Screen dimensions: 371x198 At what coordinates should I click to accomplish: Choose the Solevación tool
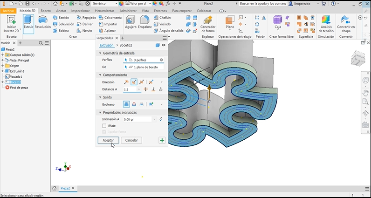pos(63,24)
